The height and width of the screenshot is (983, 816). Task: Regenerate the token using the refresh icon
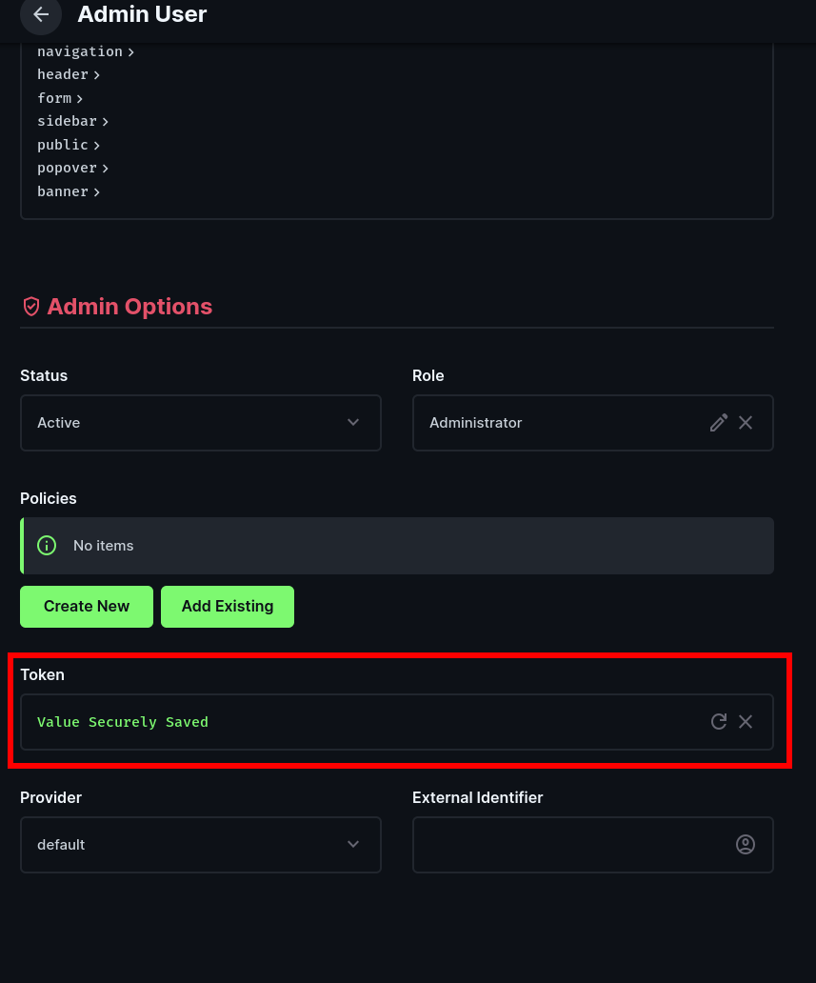719,721
